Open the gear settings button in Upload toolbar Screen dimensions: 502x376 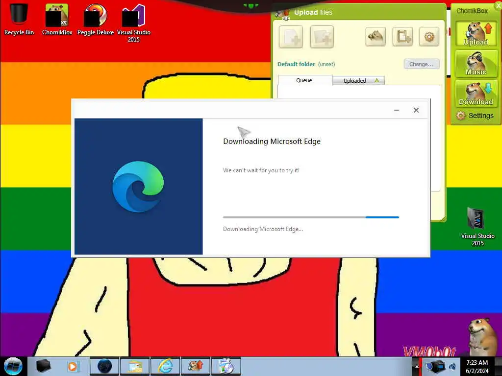(x=429, y=36)
